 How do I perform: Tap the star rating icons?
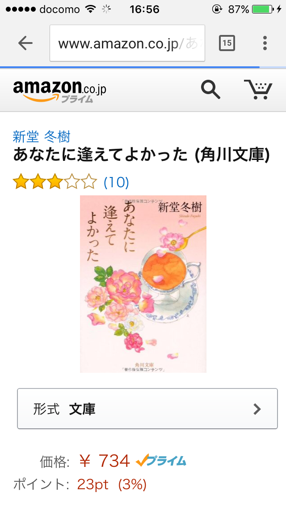pyautogui.click(x=55, y=181)
